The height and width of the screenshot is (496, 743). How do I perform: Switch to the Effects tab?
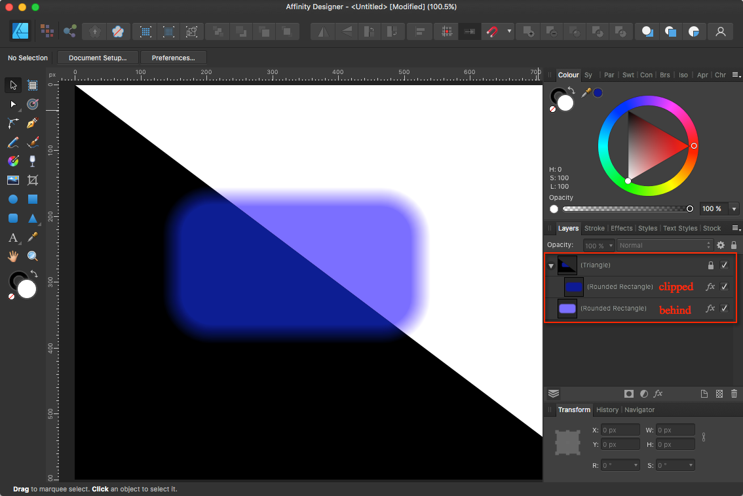(622, 228)
